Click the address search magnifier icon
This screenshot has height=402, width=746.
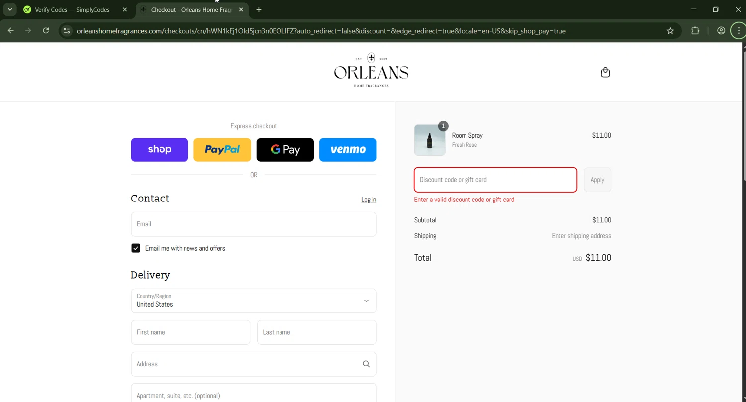[x=366, y=364]
